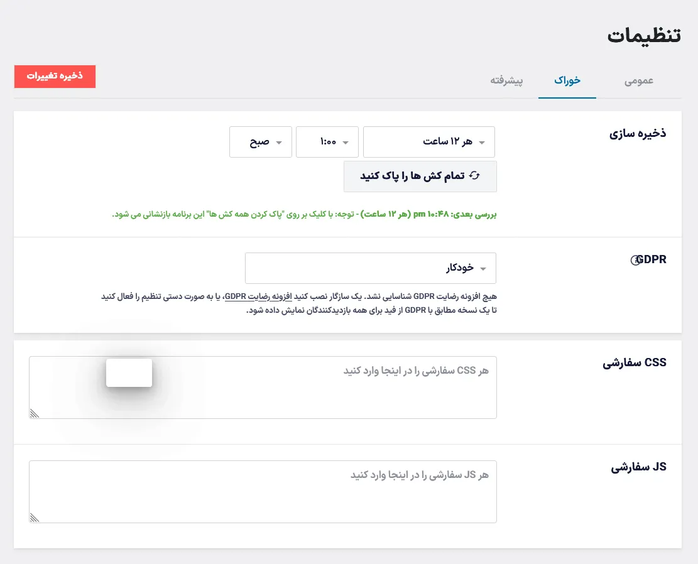Click the CSS سفارشی label
This screenshot has width=698, height=564.
point(635,363)
